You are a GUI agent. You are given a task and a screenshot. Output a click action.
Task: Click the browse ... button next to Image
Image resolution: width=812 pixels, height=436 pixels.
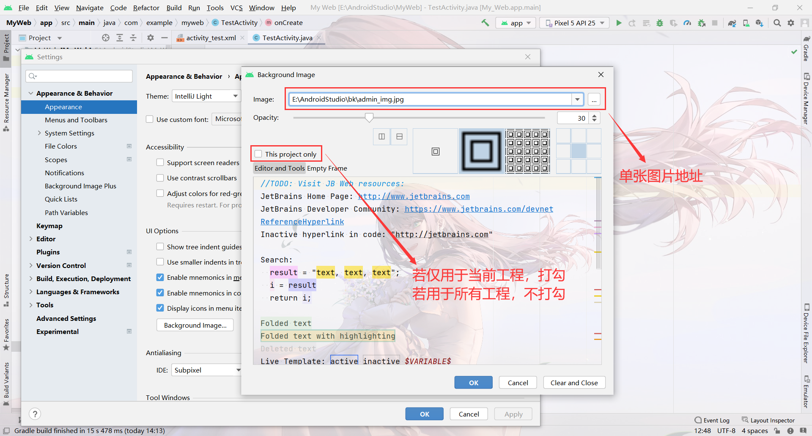point(594,99)
